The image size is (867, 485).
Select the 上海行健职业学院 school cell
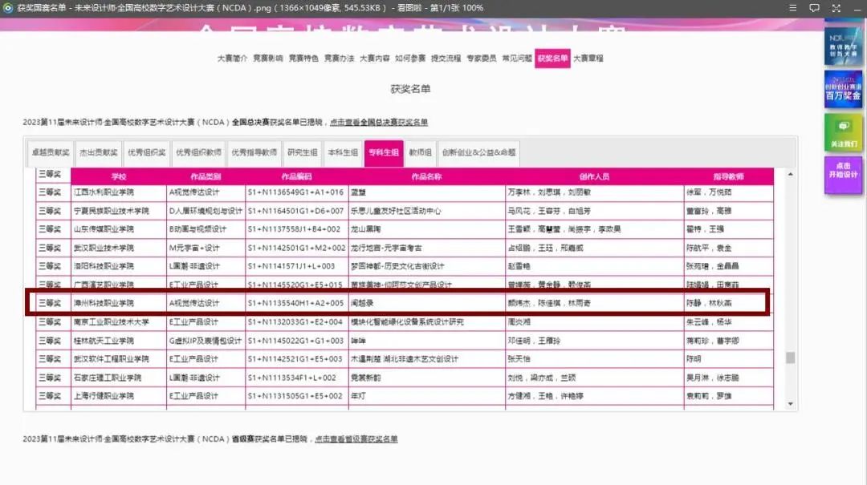tap(119, 396)
